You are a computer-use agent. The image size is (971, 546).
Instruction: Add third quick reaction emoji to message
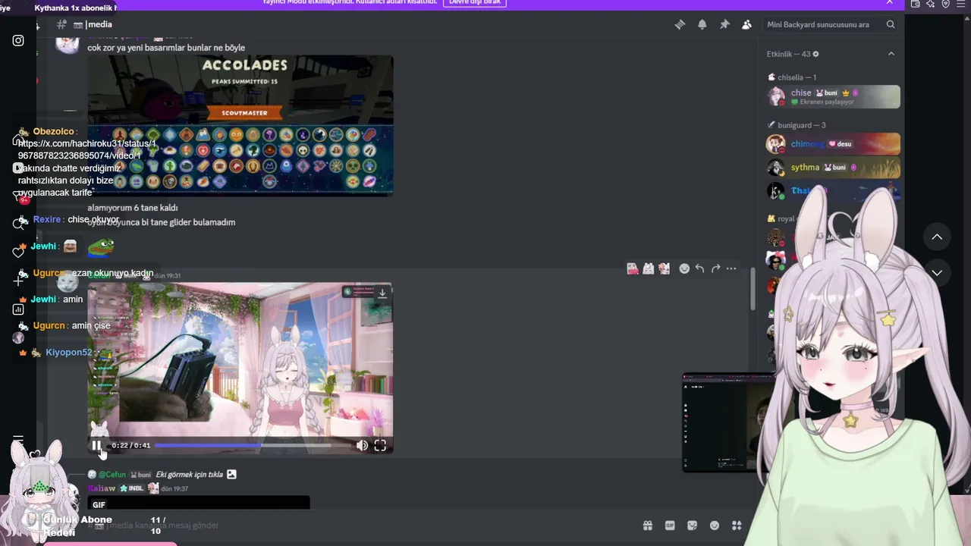click(665, 268)
